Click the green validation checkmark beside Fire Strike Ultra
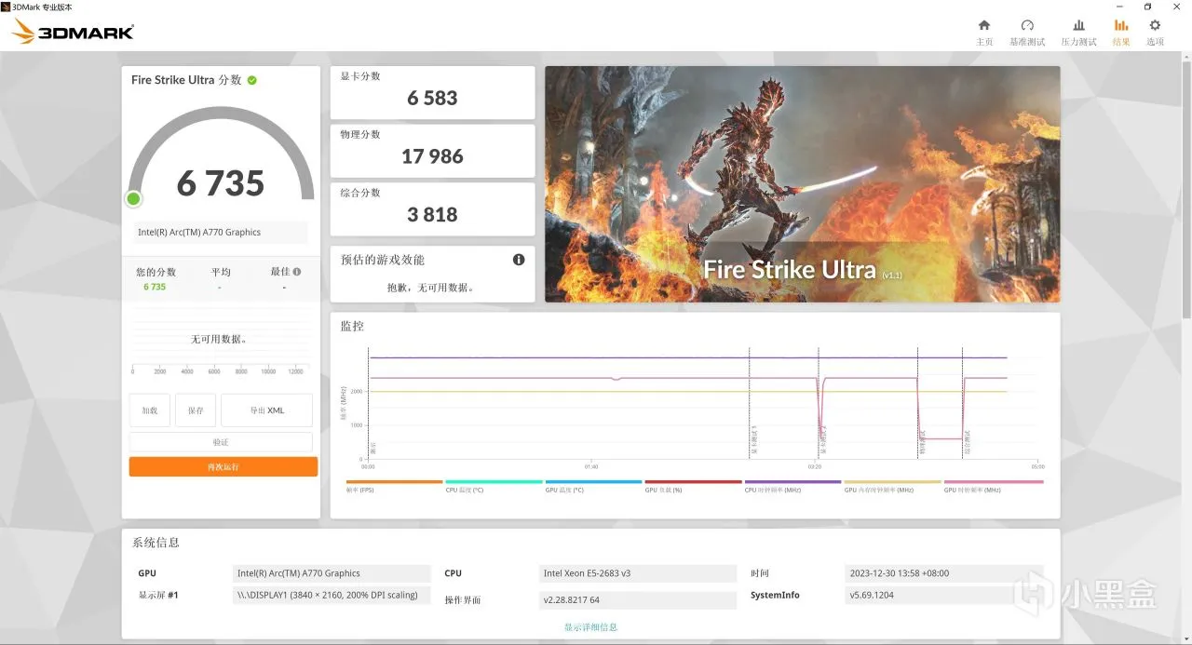Screen dimensions: 1192x645 pos(252,80)
